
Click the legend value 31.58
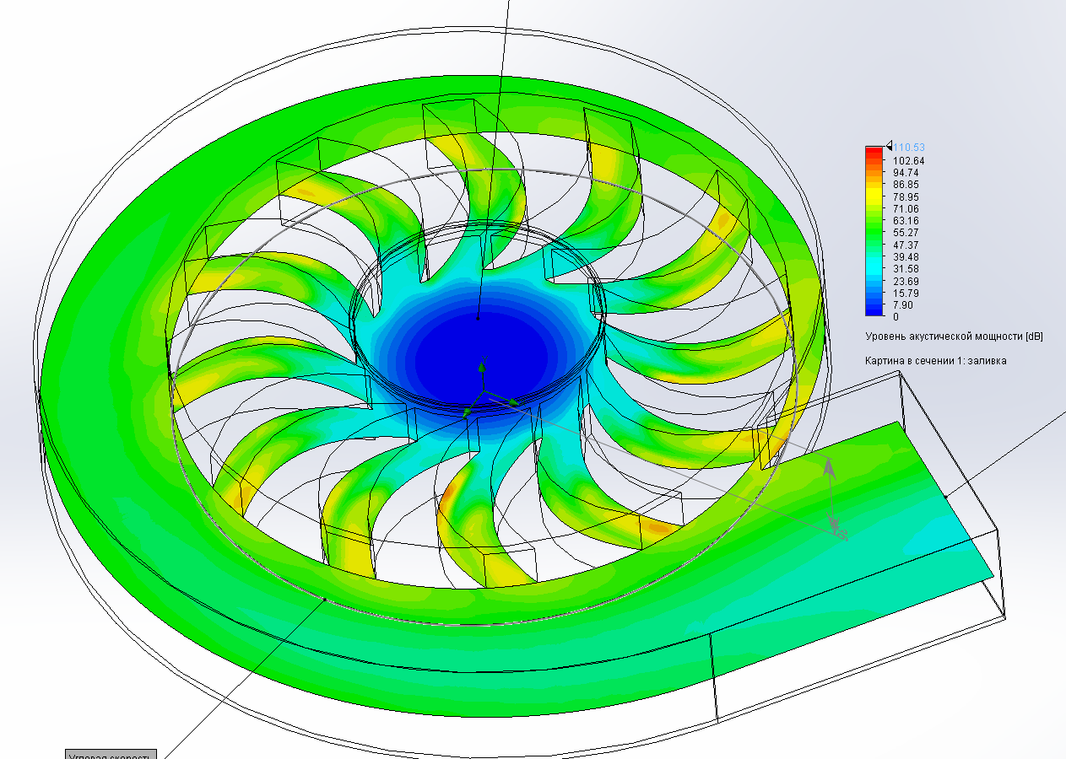pos(907,268)
